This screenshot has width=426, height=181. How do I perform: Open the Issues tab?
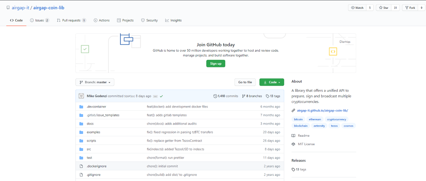40,20
